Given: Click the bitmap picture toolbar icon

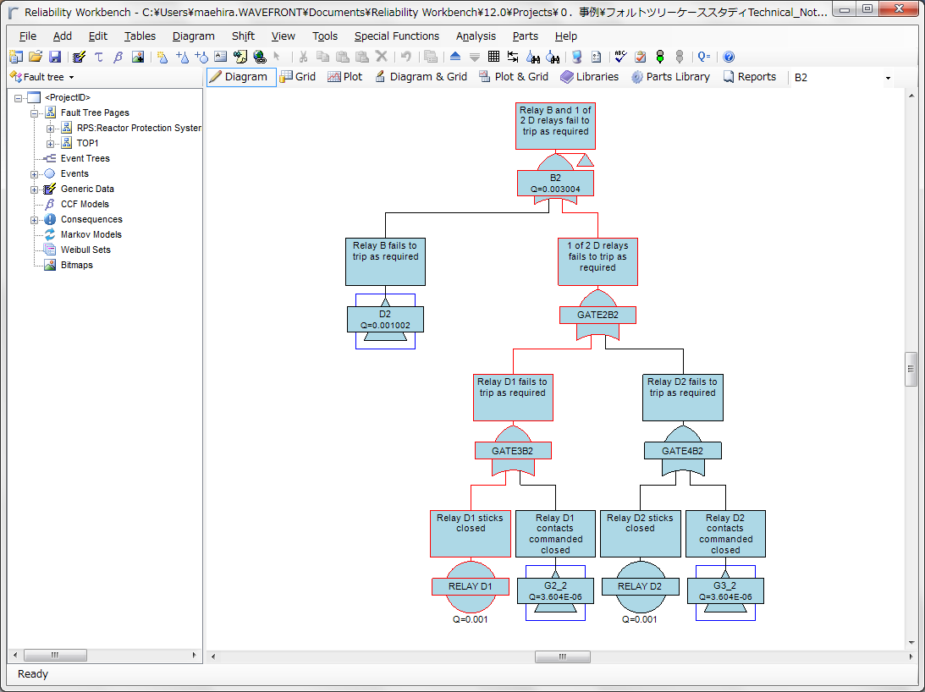Looking at the screenshot, I should [x=138, y=57].
